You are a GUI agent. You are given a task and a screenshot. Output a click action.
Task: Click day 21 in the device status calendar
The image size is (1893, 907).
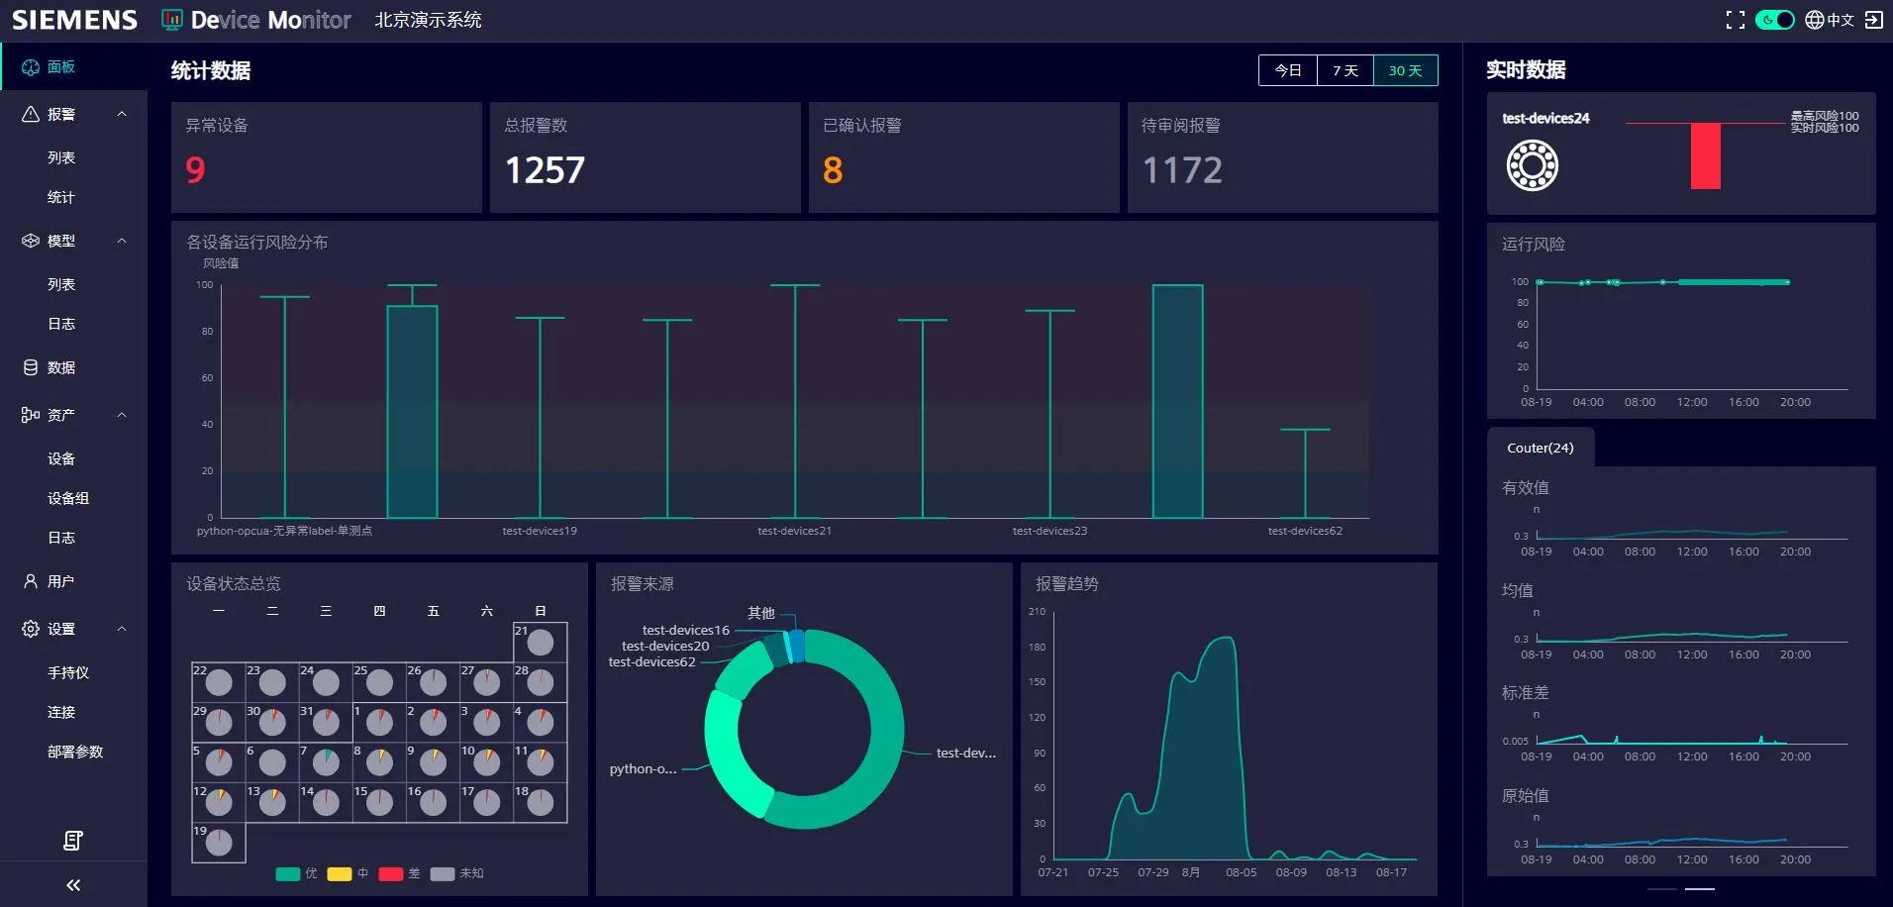[x=540, y=643]
